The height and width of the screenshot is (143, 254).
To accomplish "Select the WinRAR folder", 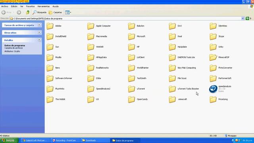I will (x=95, y=47).
